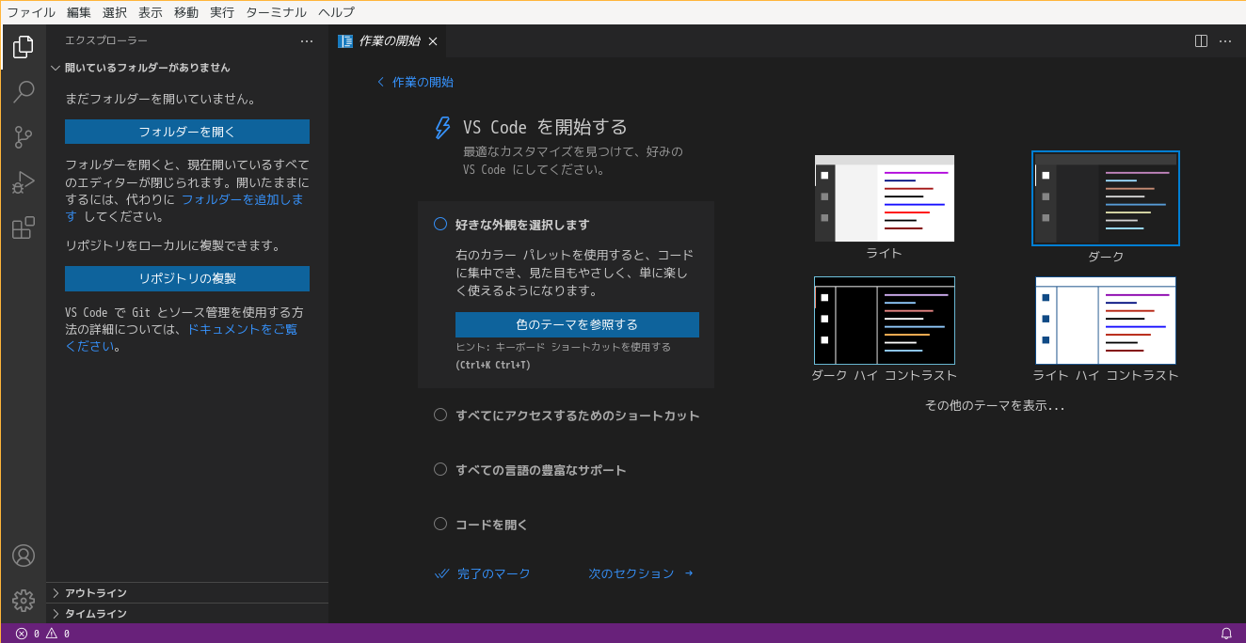Click the lightning bolt VS Code icon

[x=441, y=128]
